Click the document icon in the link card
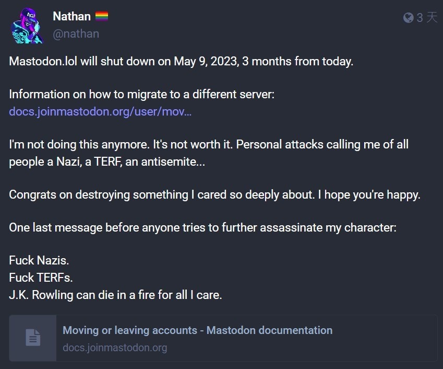The image size is (443, 369). tap(33, 338)
